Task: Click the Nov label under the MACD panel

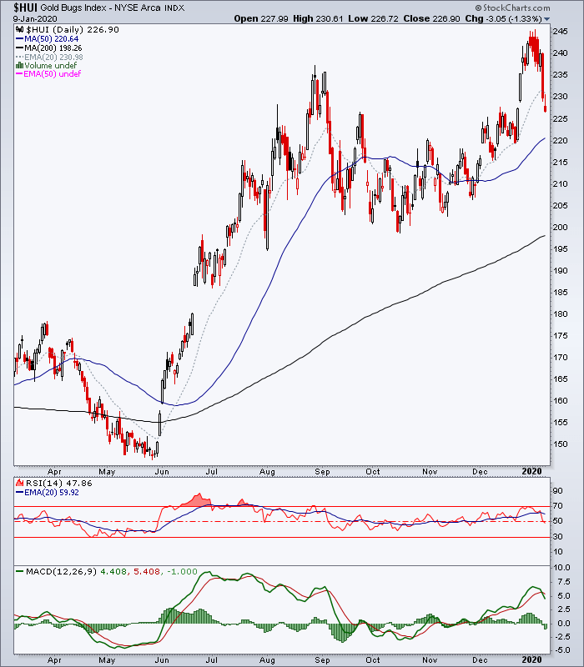Action: 430,659
